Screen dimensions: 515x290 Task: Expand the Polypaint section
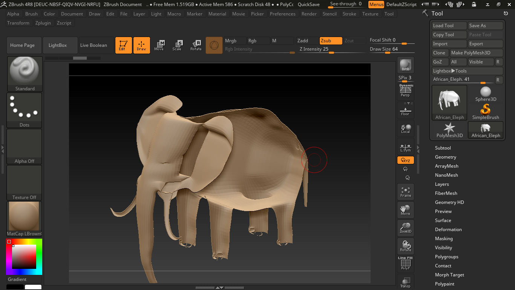point(444,284)
